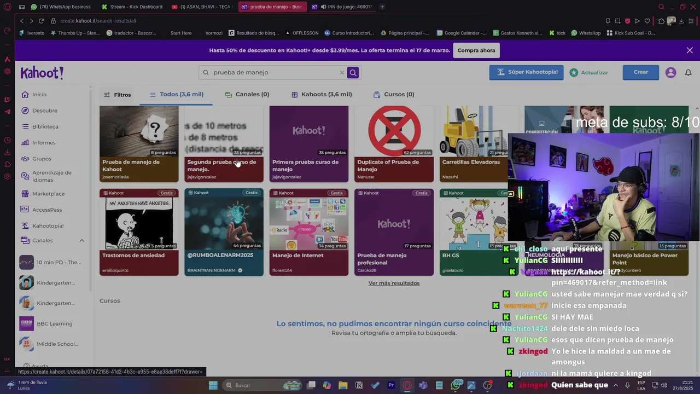Open the Primera prueba curso de manejo card
The image size is (700, 394).
(x=309, y=144)
